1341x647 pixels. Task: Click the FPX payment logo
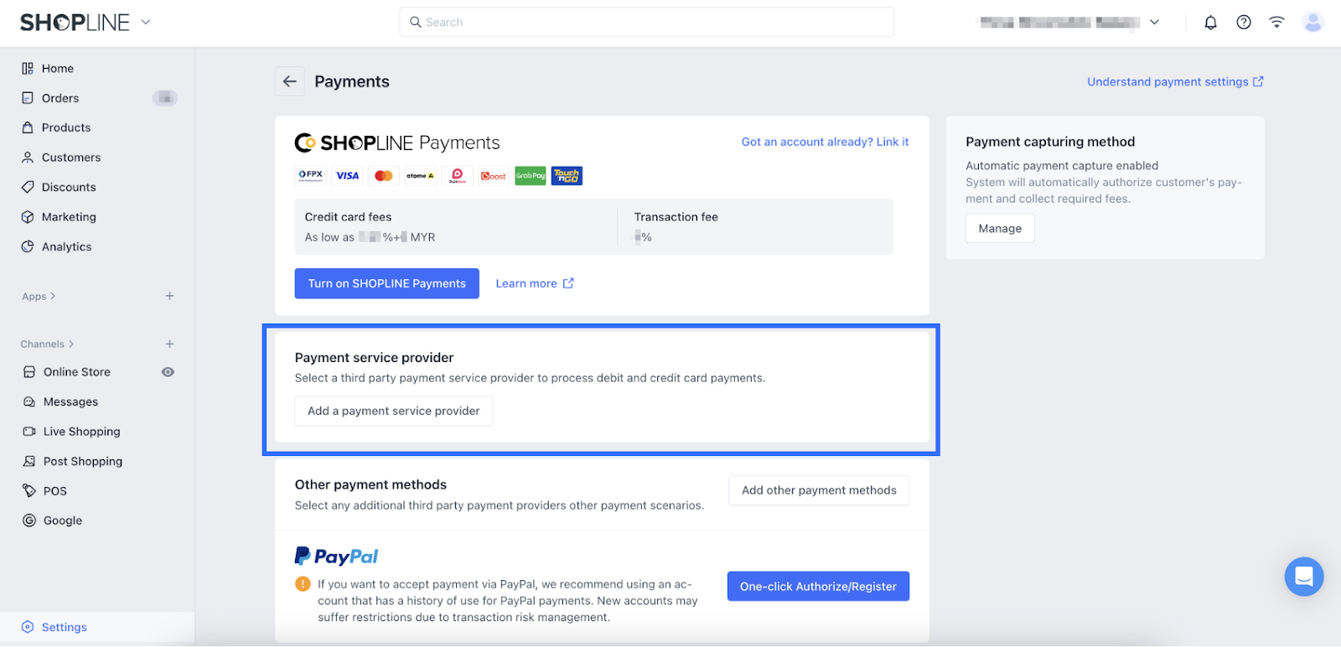[x=311, y=176]
